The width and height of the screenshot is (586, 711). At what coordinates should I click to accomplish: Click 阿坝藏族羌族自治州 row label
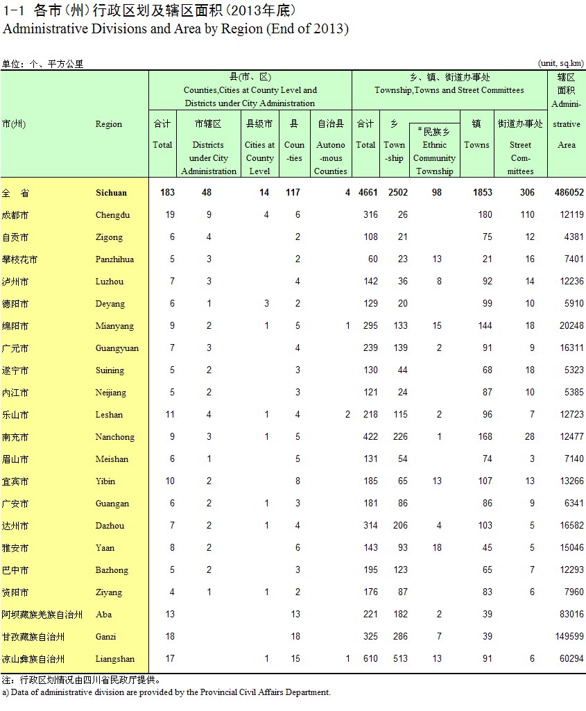point(42,615)
